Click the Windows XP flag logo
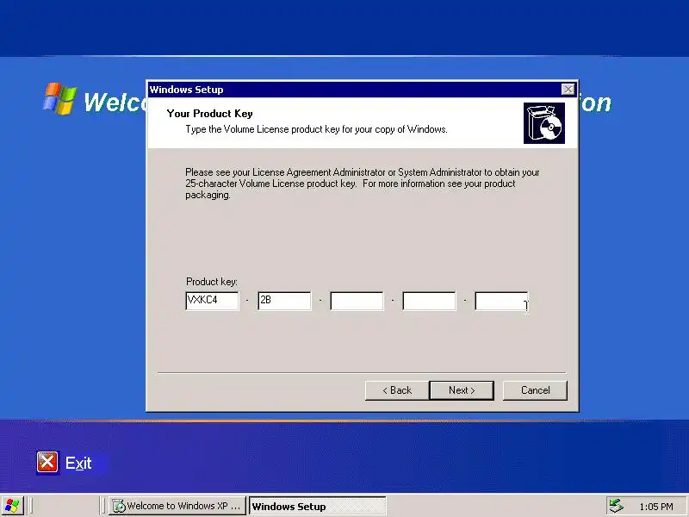689x517 pixels. [59, 98]
